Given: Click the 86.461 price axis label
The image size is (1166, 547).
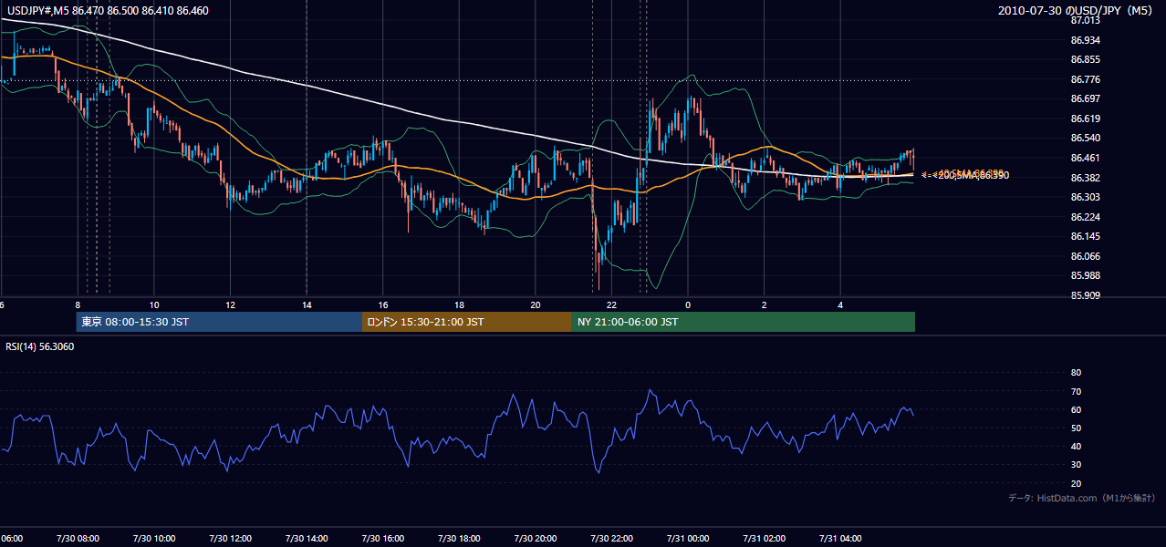Looking at the screenshot, I should coord(1085,158).
